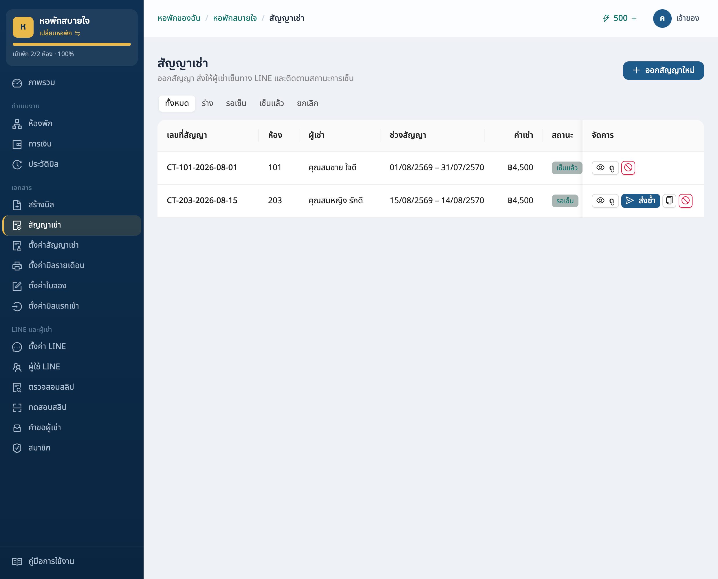Open สร้างบิล create bill page

coord(72,205)
